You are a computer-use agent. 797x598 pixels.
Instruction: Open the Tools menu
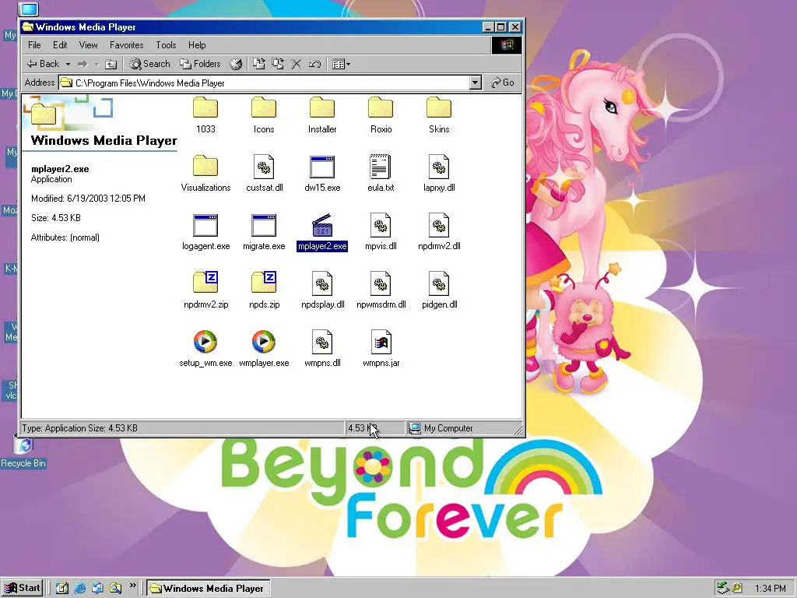pos(166,44)
